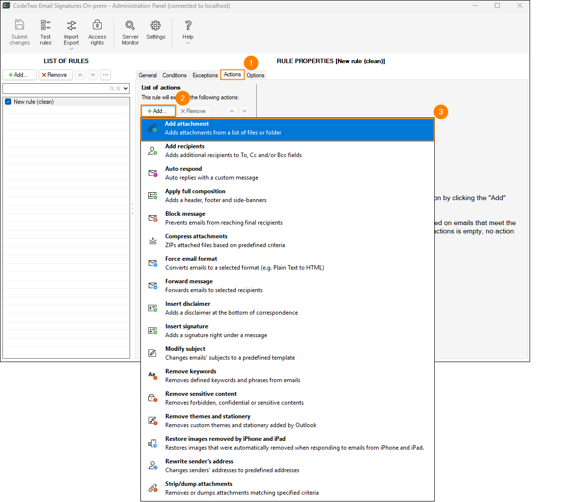Viewport: 578px width, 502px height.
Task: Expand the Import Export dropdown
Action: (x=71, y=48)
